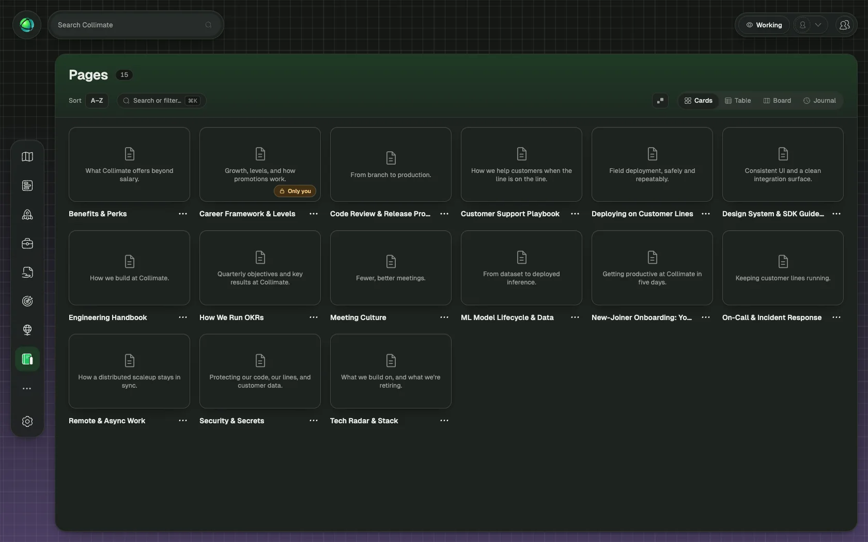Viewport: 868px width, 542px height.
Task: Open options menu for On-Call & Incident Response
Action: pyautogui.click(x=836, y=317)
